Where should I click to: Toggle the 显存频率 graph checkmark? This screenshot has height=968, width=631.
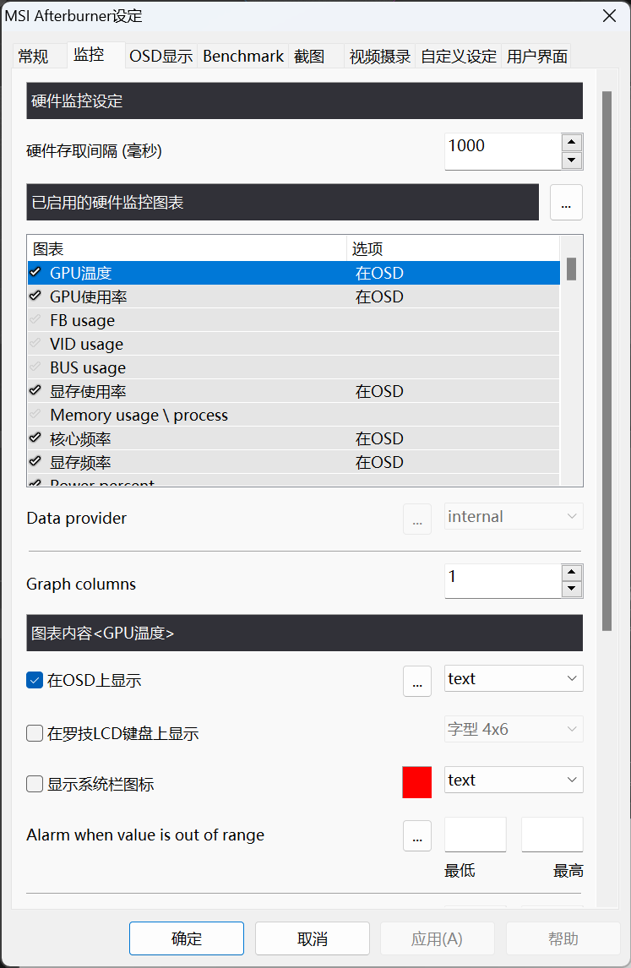point(35,462)
